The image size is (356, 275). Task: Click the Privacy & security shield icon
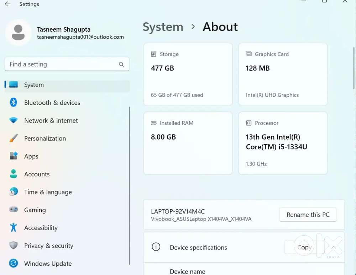click(x=14, y=246)
